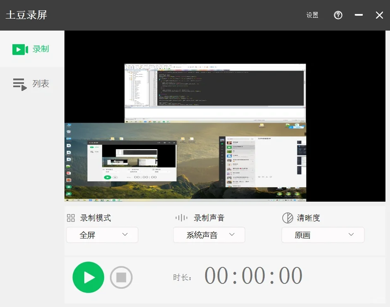The width and height of the screenshot is (390, 307).
Task: Open the 录制 tab in sidebar
Action: point(32,49)
